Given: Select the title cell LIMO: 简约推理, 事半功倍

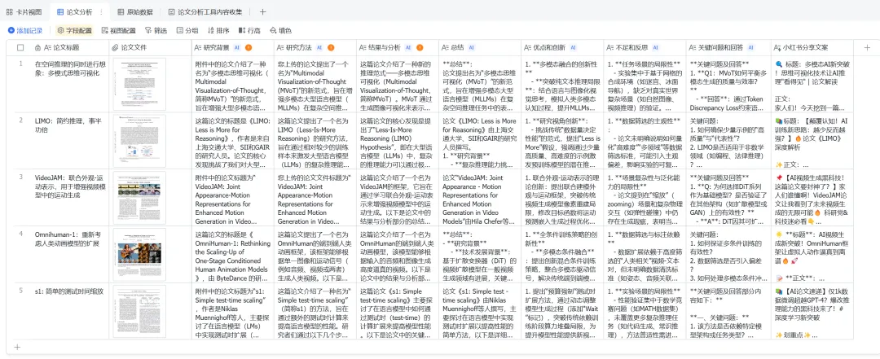Looking at the screenshot, I should click(68, 141).
